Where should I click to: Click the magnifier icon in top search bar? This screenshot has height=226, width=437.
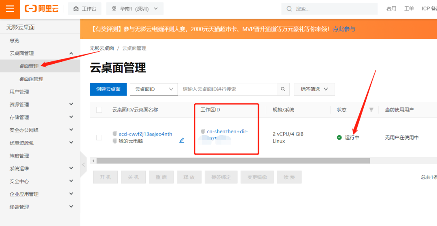pyautogui.click(x=289, y=9)
